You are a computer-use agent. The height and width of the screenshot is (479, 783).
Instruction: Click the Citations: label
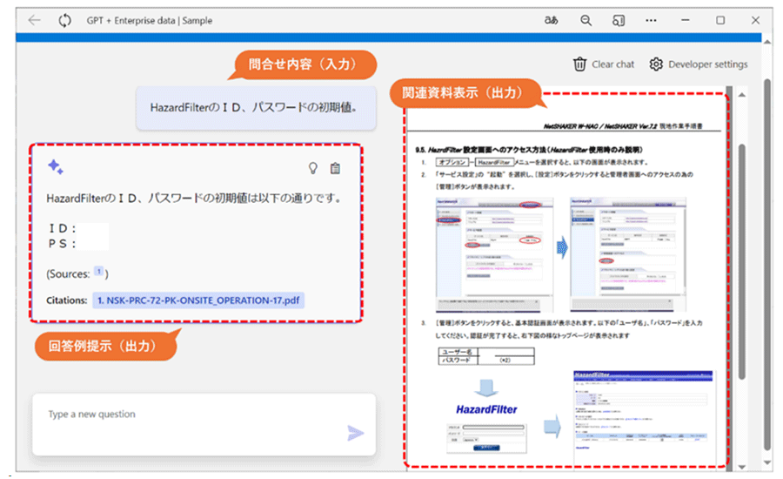pyautogui.click(x=67, y=300)
